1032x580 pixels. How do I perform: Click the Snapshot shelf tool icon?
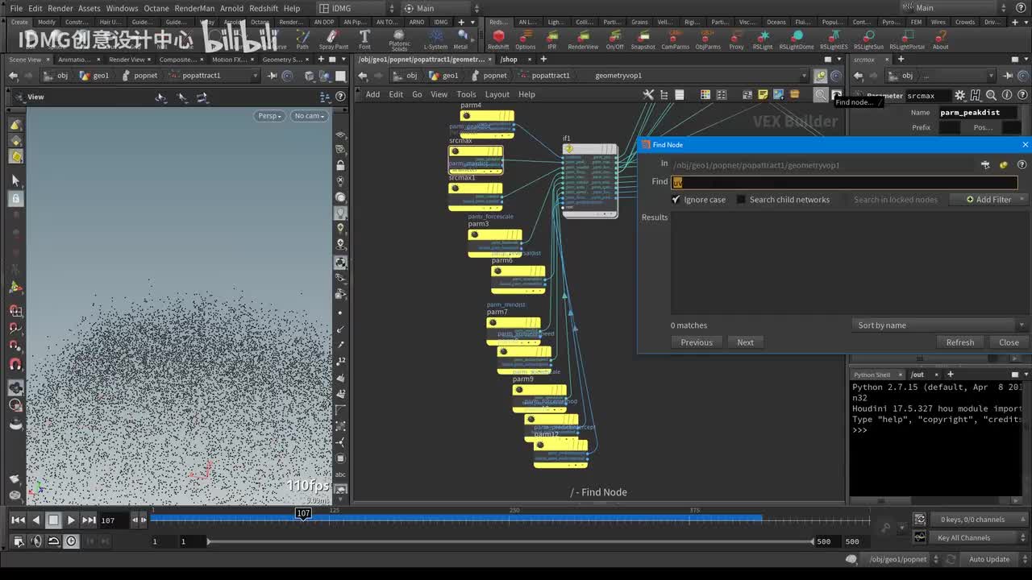(643, 37)
